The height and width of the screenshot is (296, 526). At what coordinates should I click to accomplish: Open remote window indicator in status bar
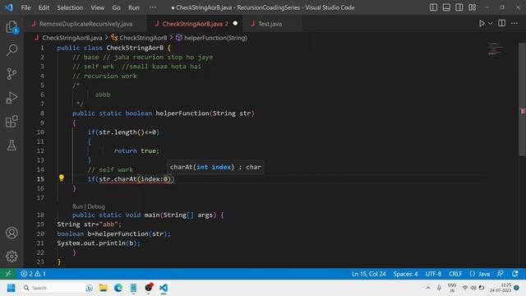(x=8, y=274)
